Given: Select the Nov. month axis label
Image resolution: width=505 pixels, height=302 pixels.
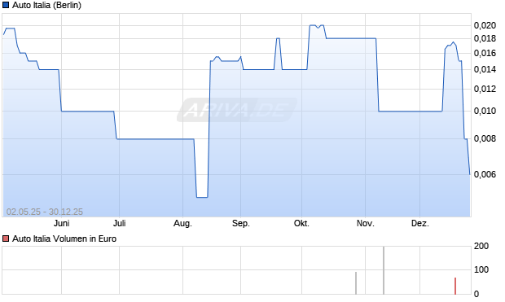Looking at the screenshot, I should click(365, 223).
